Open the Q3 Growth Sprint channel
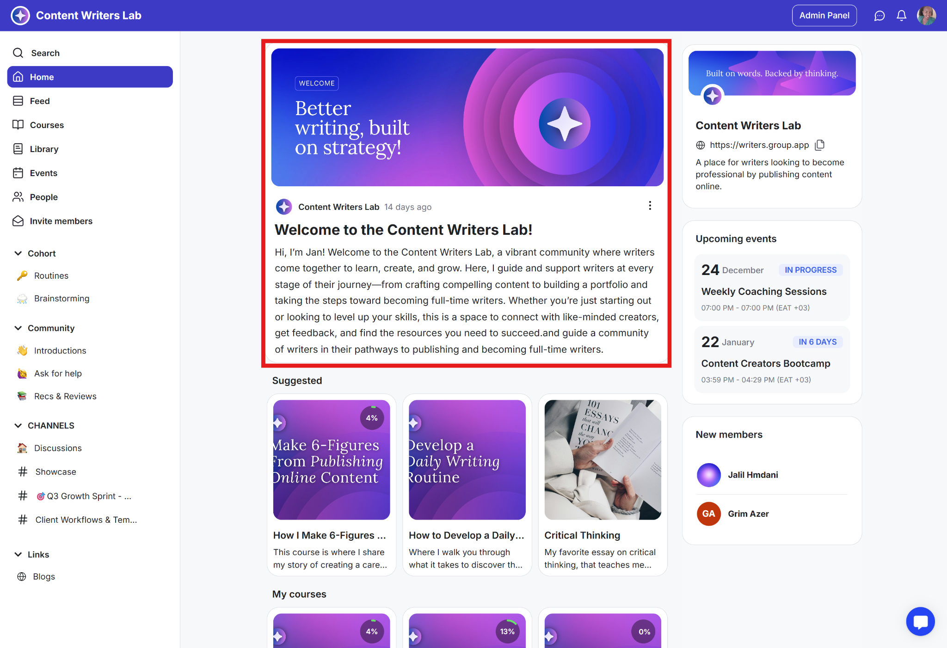The height and width of the screenshot is (648, 947). (x=83, y=496)
